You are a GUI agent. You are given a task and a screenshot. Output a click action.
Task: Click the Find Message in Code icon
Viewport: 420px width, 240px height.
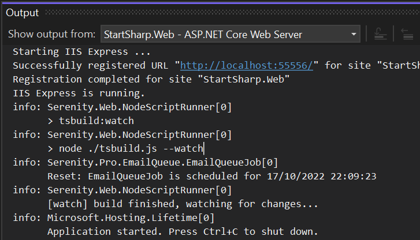381,35
